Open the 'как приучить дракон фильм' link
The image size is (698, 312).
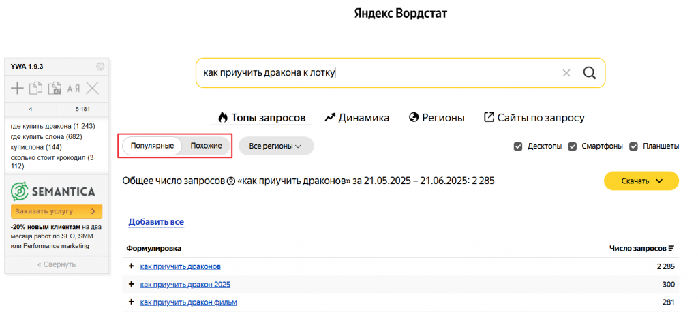coord(188,302)
